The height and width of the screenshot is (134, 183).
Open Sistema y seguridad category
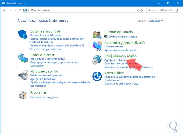coord(45,31)
